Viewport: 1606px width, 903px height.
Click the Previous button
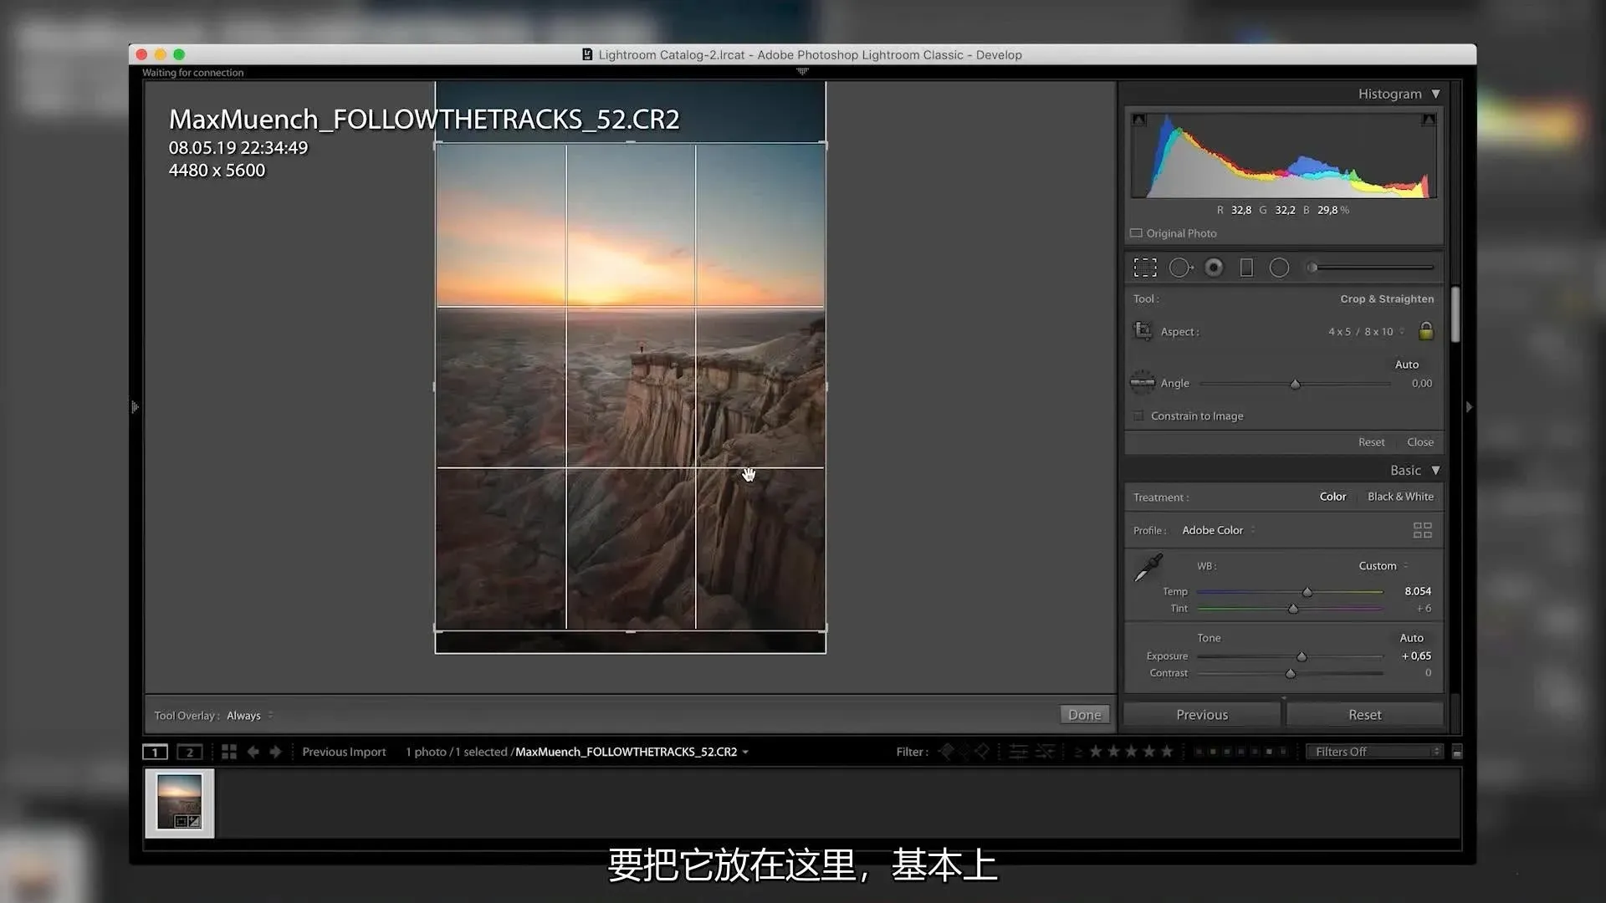point(1201,715)
